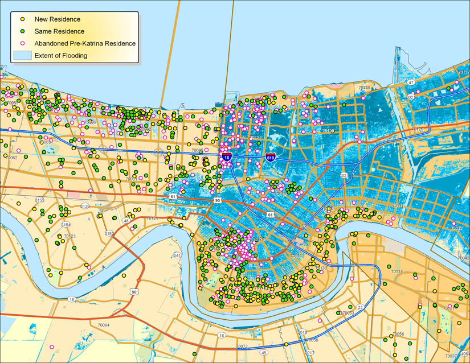The width and height of the screenshot is (470, 363).
Task: Click the 70123 zip code label
Action: (x=70, y=236)
